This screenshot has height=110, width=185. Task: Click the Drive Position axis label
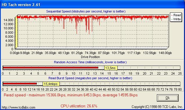(x=90, y=57)
